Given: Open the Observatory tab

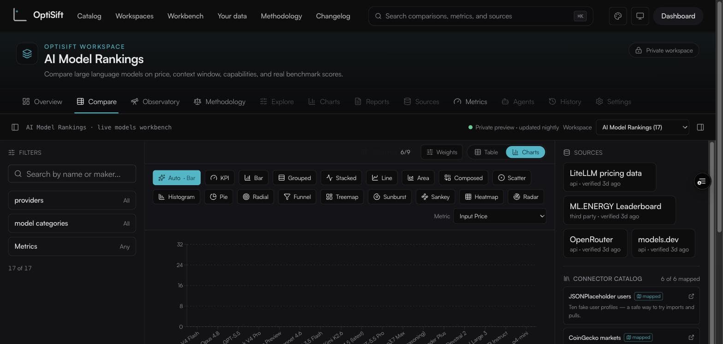Looking at the screenshot, I should pos(155,101).
